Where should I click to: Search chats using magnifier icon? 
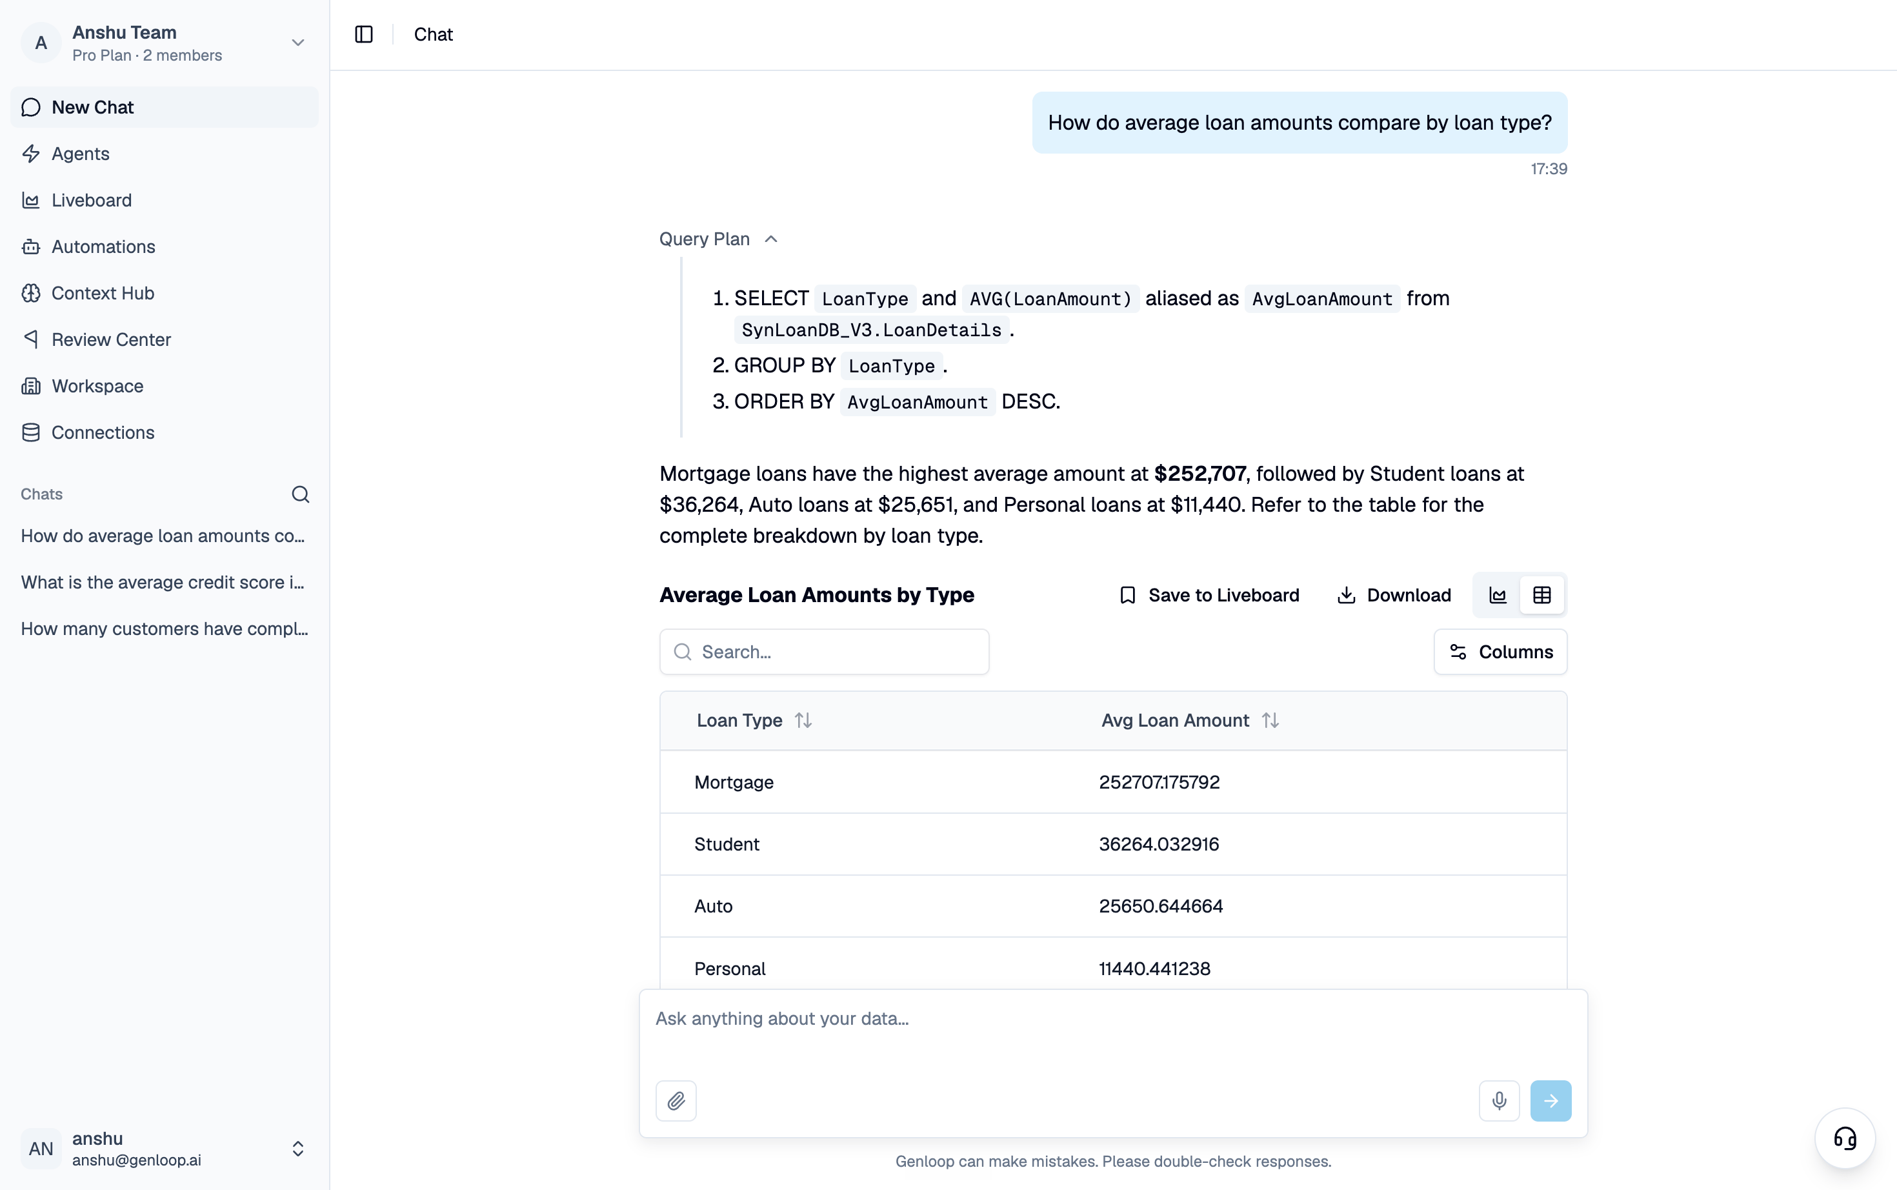pos(300,494)
